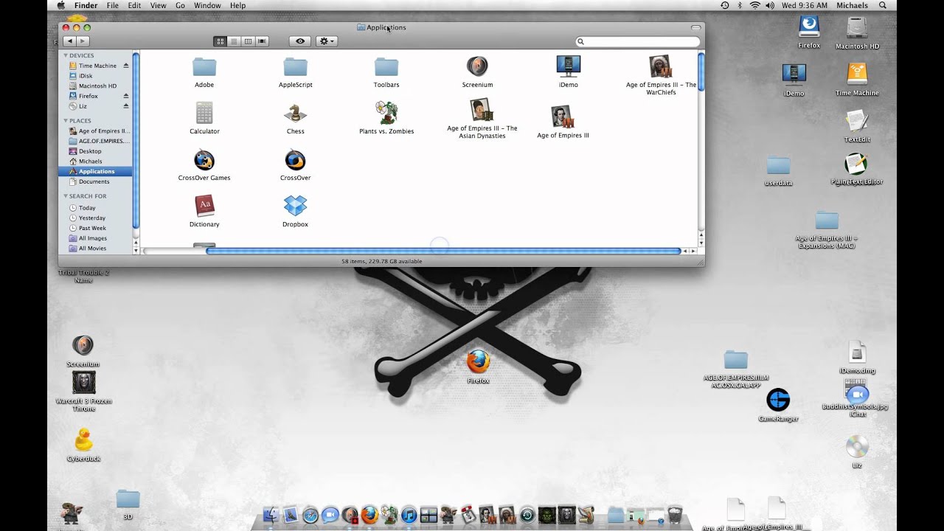This screenshot has width=944, height=531.
Task: Switch Finder to icon view
Action: [220, 41]
